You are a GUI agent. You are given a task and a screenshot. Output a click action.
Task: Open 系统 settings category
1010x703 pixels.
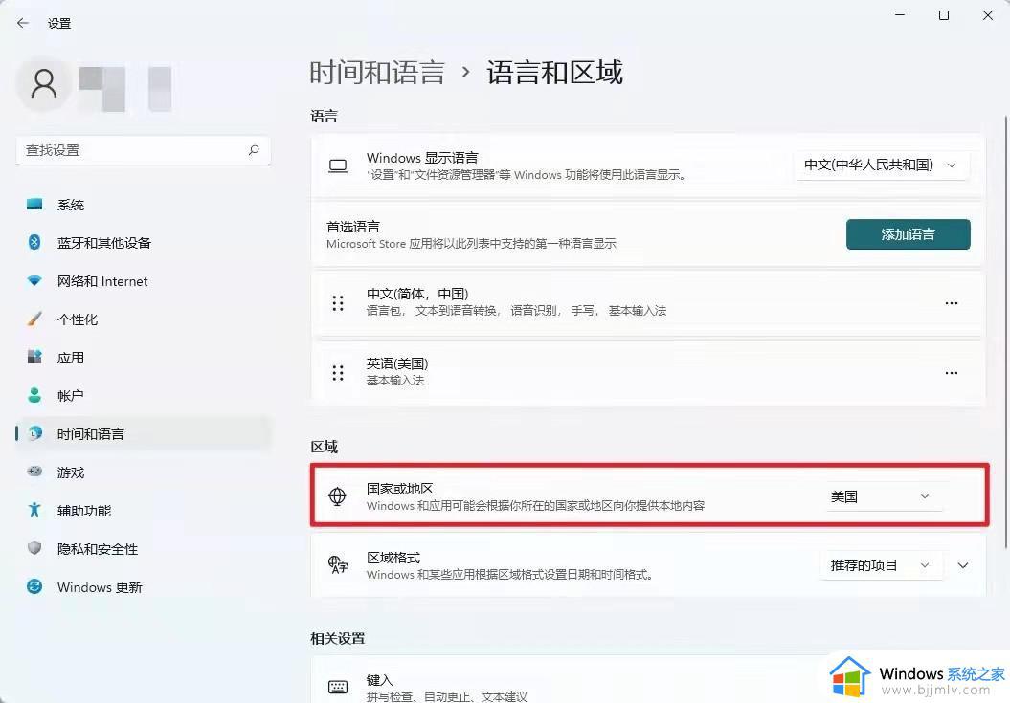[143, 205]
